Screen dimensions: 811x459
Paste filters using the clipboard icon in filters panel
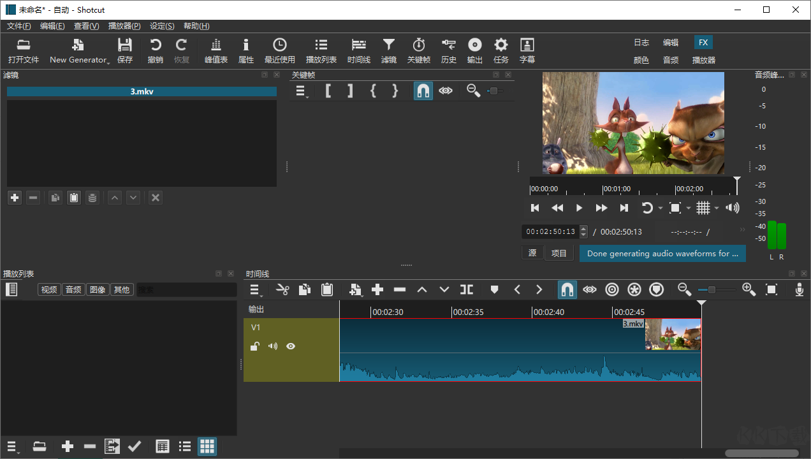(74, 198)
